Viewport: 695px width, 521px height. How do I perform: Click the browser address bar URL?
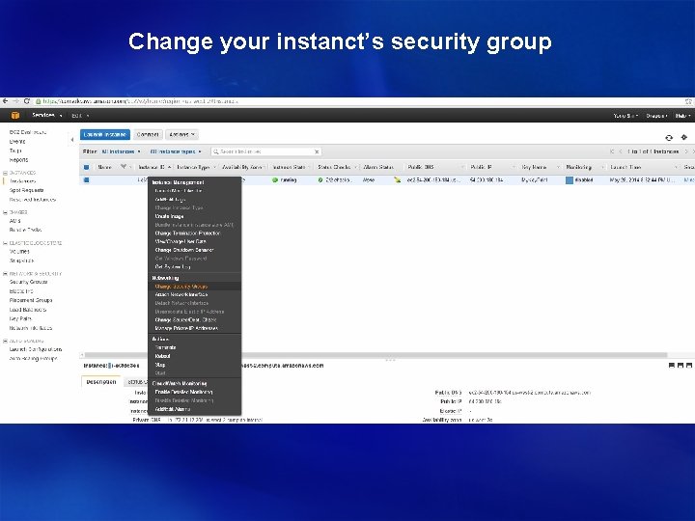click(x=141, y=101)
